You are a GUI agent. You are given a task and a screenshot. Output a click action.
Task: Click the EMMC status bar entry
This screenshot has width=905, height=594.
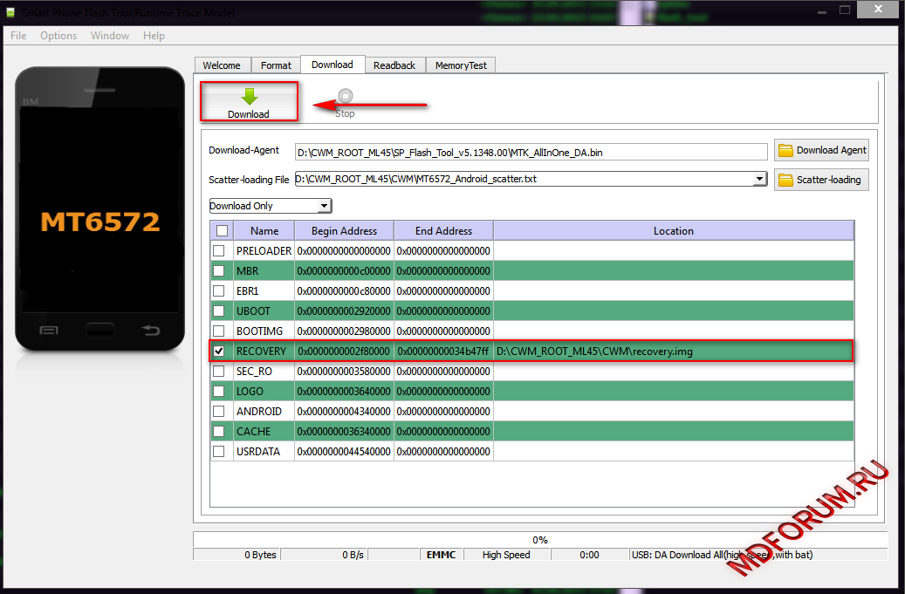pyautogui.click(x=441, y=555)
